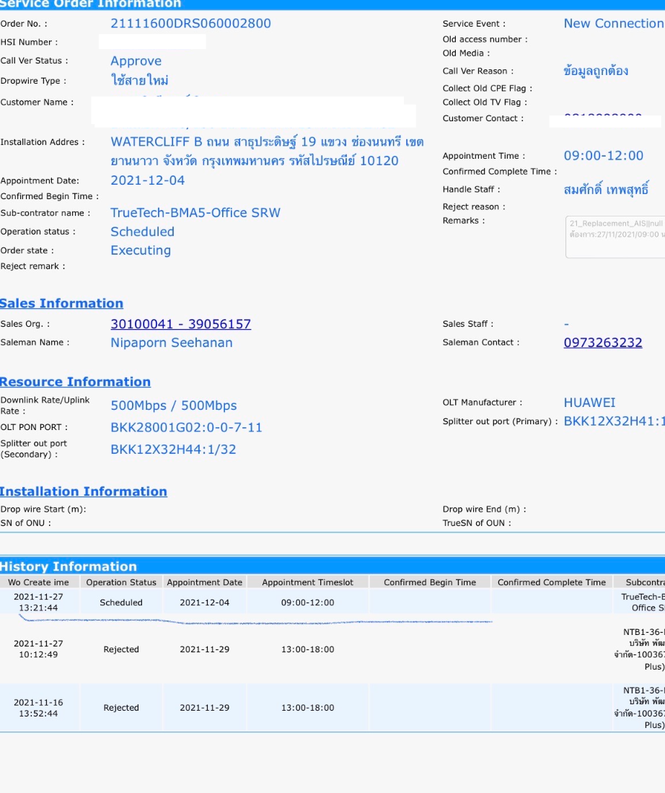Click Scheduled status in history table
This screenshot has width=665, height=793.
(121, 603)
